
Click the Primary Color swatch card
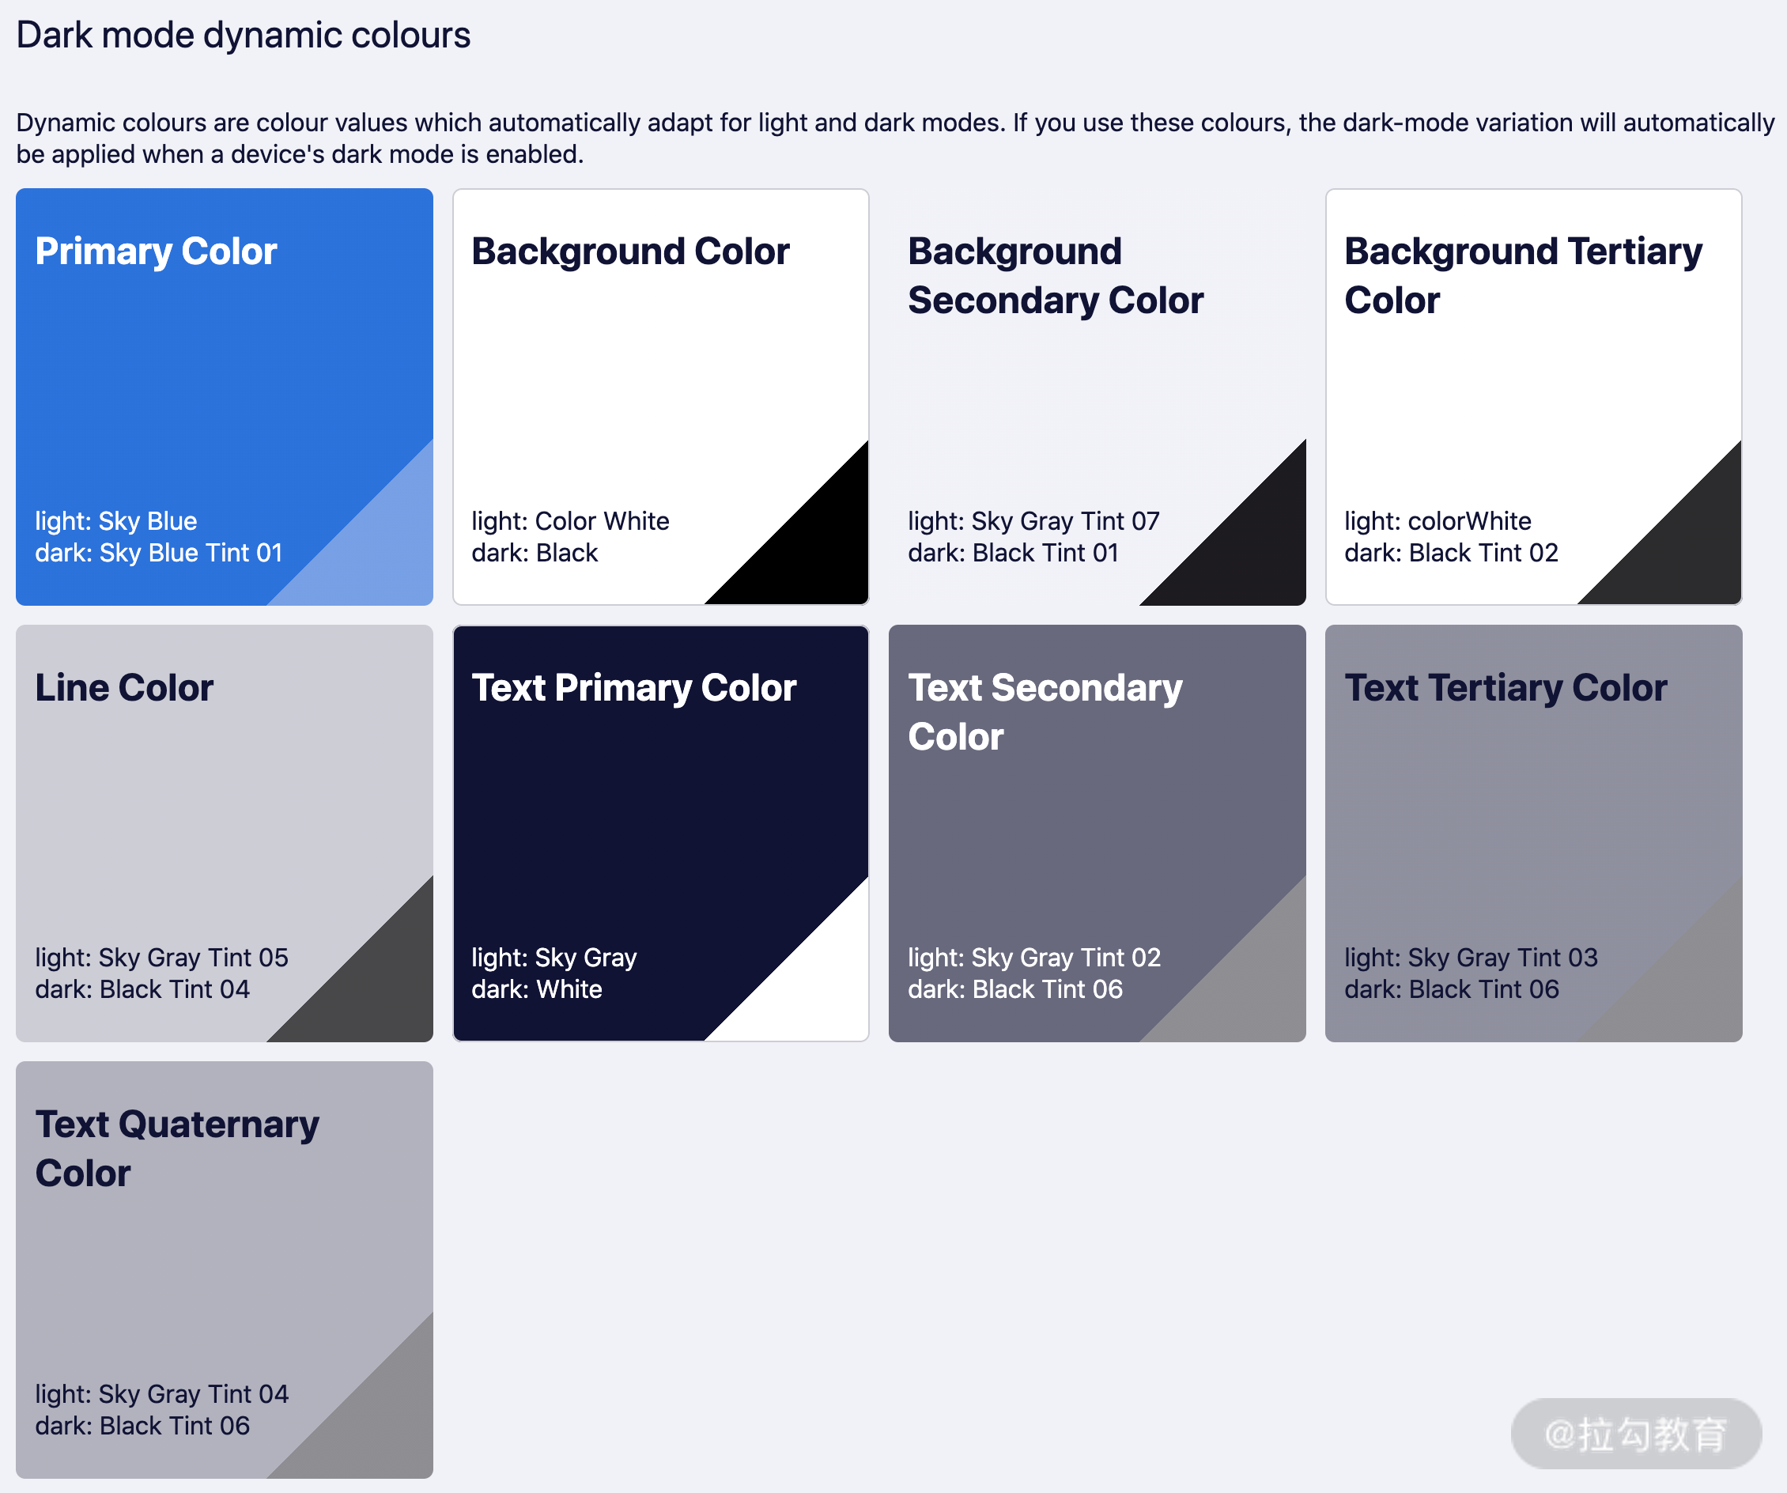(224, 375)
